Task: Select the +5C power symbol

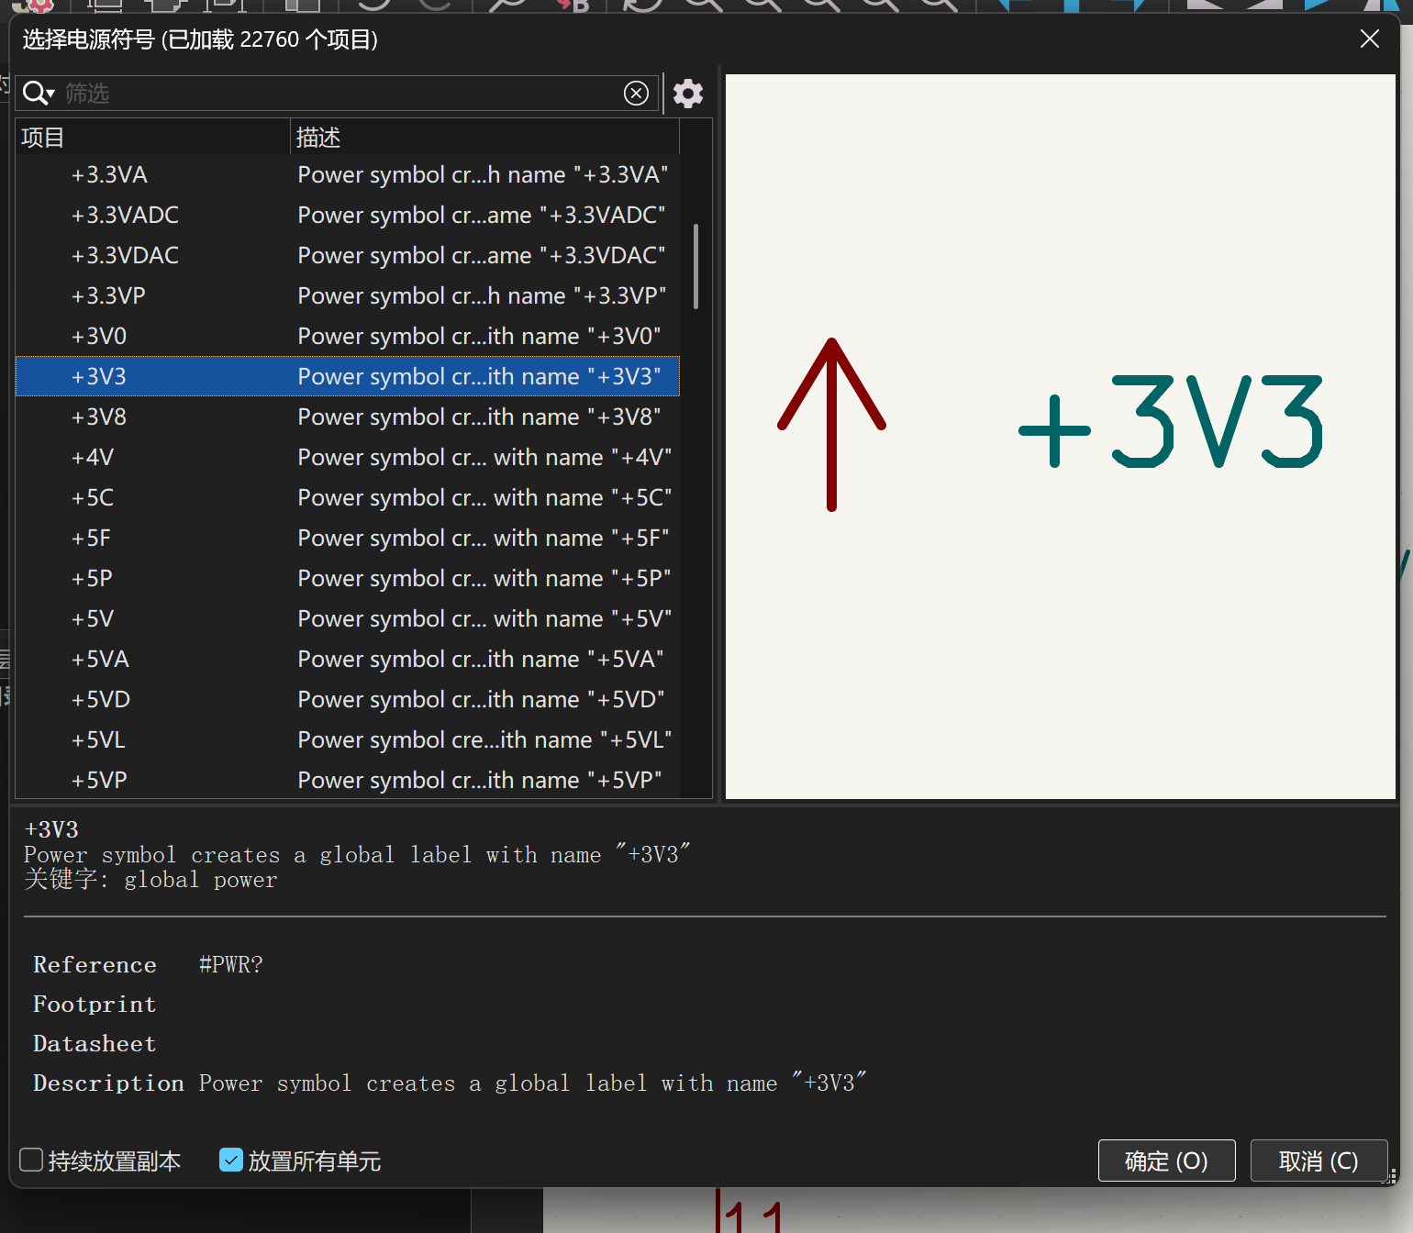Action: tap(347, 497)
